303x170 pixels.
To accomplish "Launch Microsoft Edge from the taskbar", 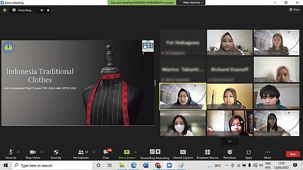I will tap(134, 165).
